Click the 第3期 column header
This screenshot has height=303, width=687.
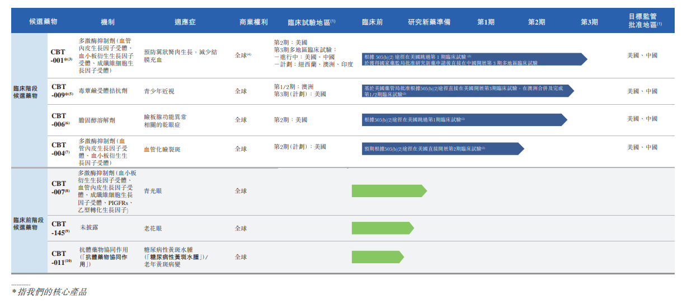(589, 22)
